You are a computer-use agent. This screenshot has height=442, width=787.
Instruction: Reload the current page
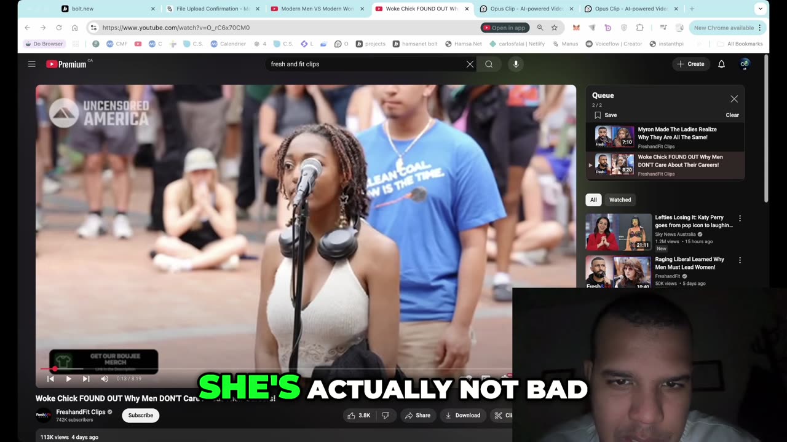click(58, 28)
